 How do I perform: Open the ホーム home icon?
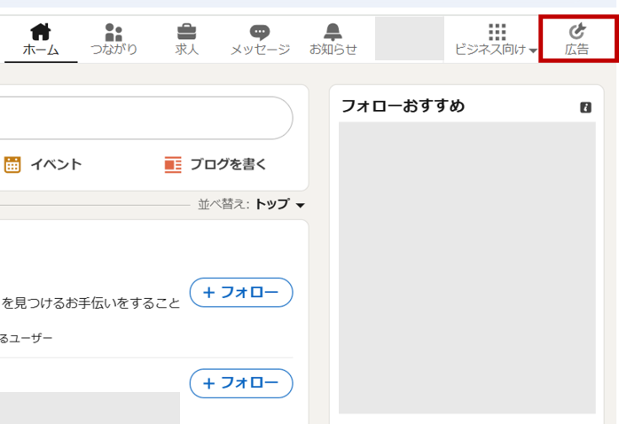click(41, 32)
